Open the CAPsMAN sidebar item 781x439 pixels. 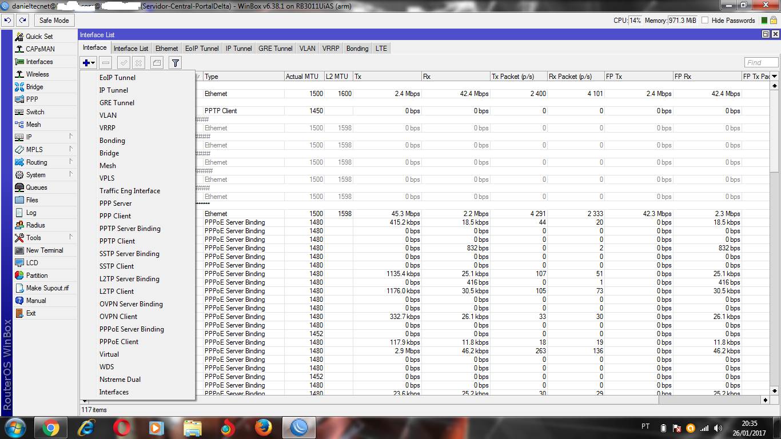click(45, 49)
